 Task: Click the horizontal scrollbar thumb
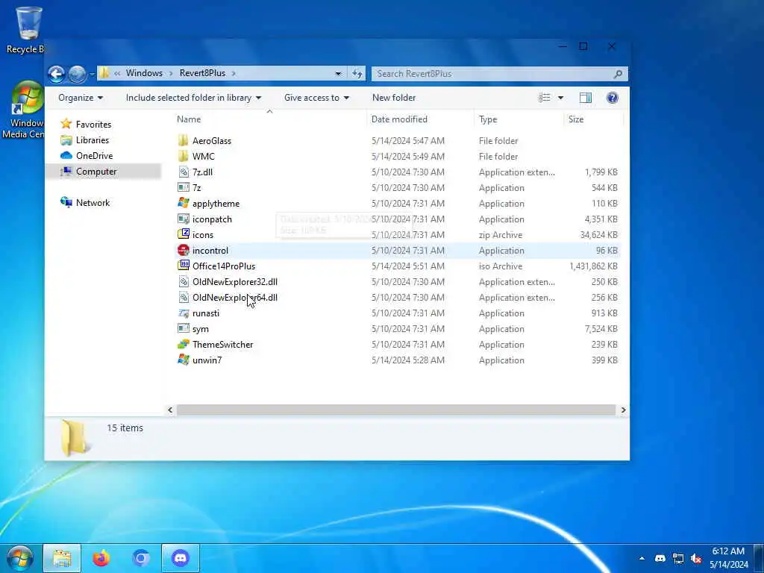[396, 410]
